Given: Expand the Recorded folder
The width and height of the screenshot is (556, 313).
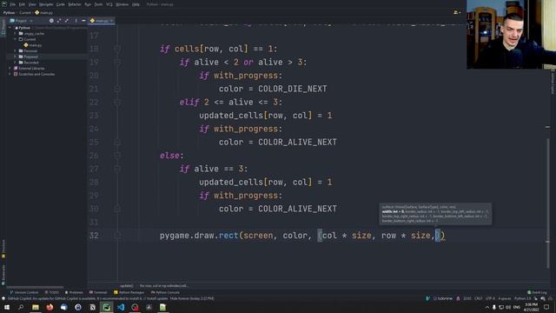Looking at the screenshot, I should (x=16, y=63).
